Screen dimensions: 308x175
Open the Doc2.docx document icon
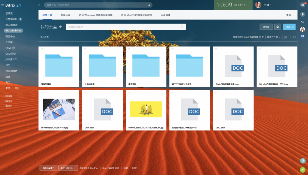point(234,109)
